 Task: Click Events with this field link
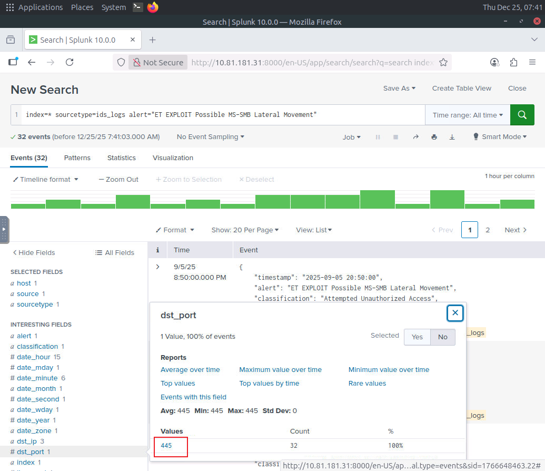click(x=193, y=397)
